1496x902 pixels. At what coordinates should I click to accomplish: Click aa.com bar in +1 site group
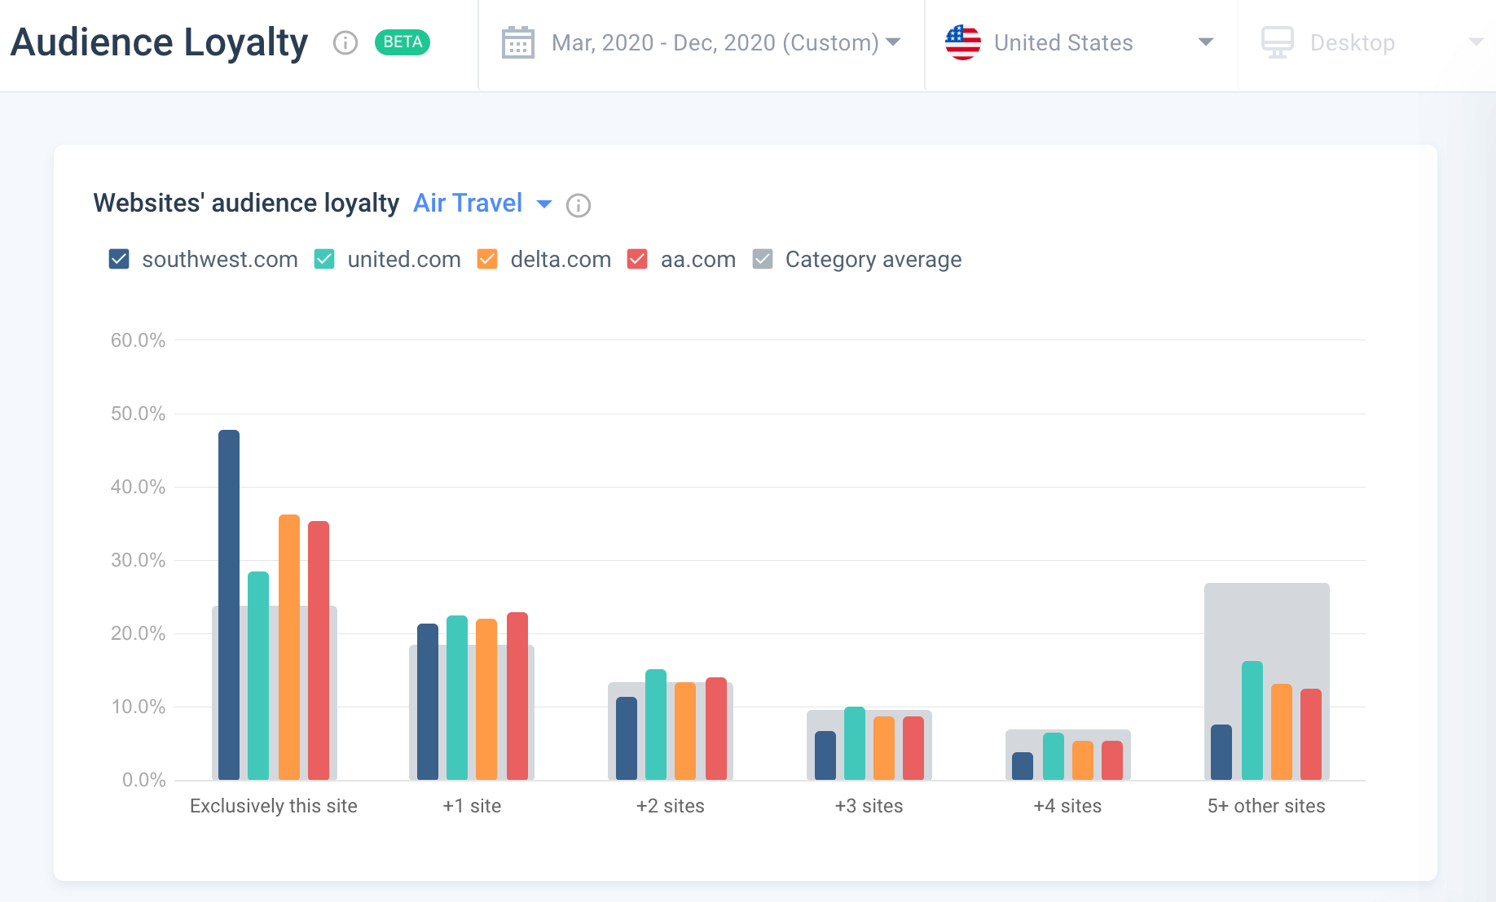[517, 696]
